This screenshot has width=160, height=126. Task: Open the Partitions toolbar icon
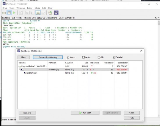pos(9,13)
